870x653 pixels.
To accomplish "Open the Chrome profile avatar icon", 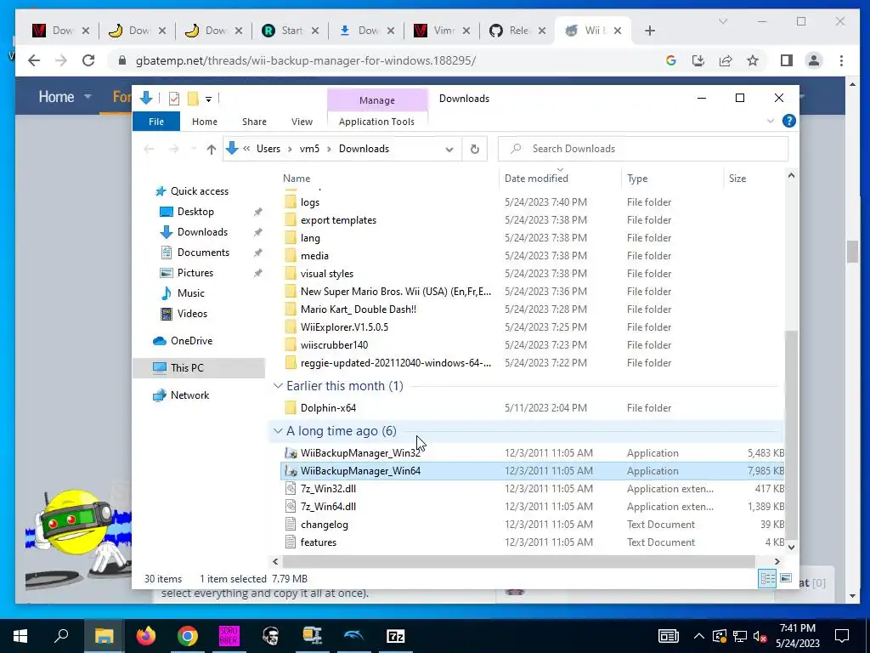I will click(x=814, y=60).
